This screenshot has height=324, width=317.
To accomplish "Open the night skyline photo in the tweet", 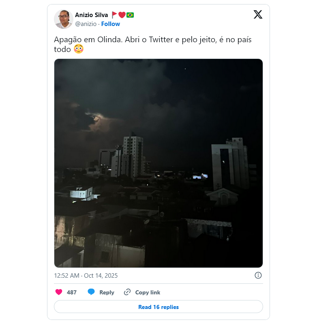I will [x=158, y=163].
